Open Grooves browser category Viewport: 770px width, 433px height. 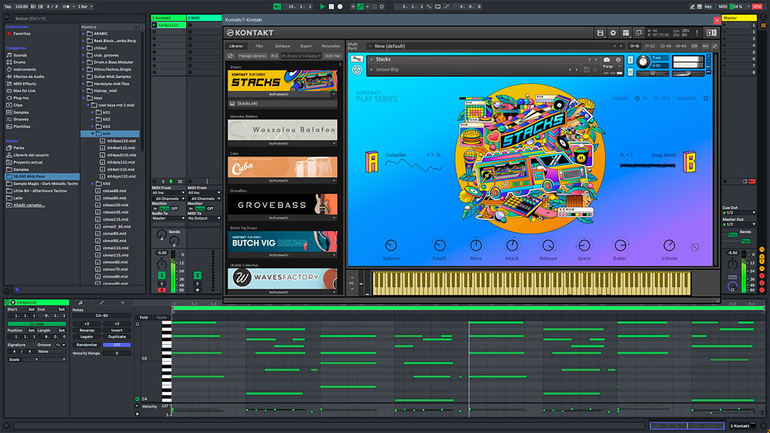pyautogui.click(x=21, y=119)
